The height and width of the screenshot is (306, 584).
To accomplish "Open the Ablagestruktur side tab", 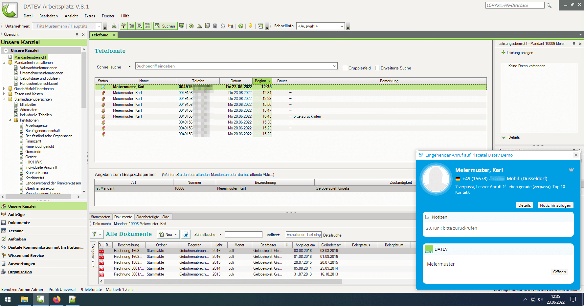I will [93, 255].
